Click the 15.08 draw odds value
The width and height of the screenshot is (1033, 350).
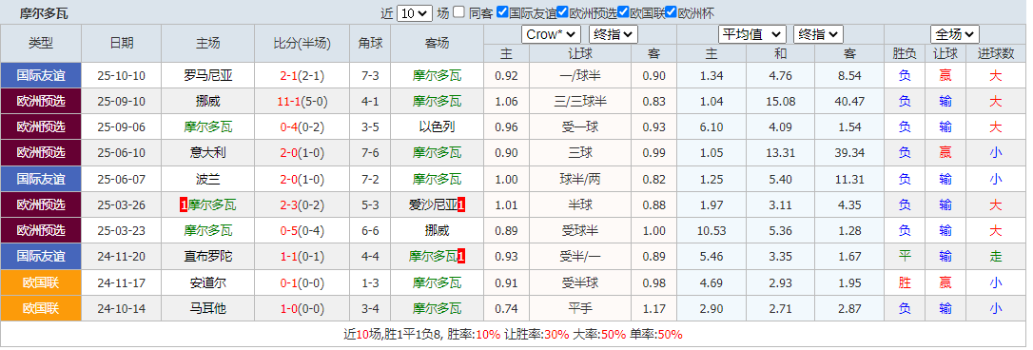781,102
